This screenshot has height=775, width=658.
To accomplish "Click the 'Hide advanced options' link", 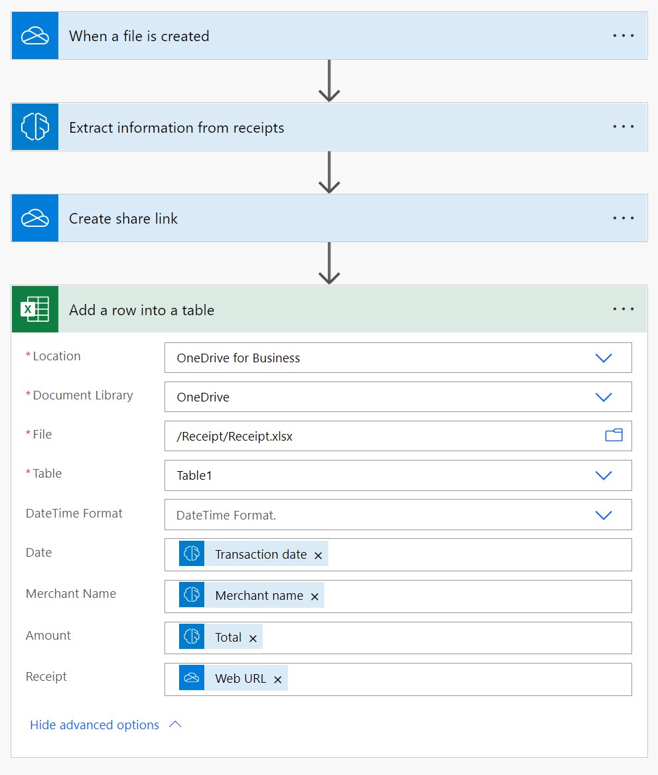I will point(93,725).
